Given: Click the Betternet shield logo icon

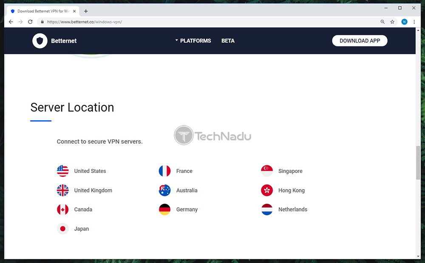Looking at the screenshot, I should [x=40, y=41].
